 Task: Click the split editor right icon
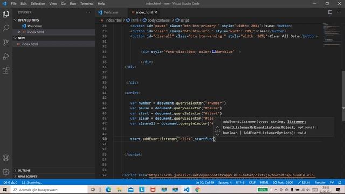[x=330, y=12]
